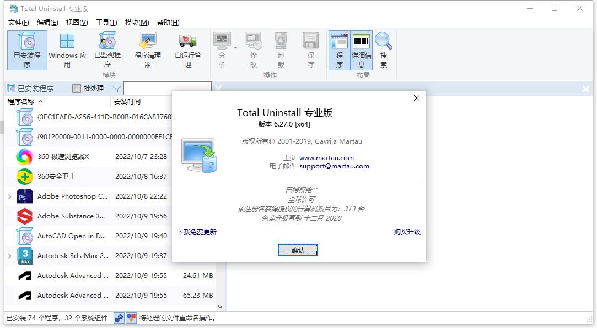Expand the Autodesk 3ds Max tree row
The image size is (597, 328).
tap(9, 256)
